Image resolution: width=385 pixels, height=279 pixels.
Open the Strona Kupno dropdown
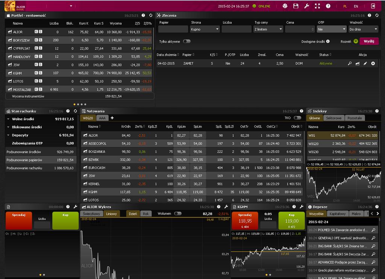205,29
